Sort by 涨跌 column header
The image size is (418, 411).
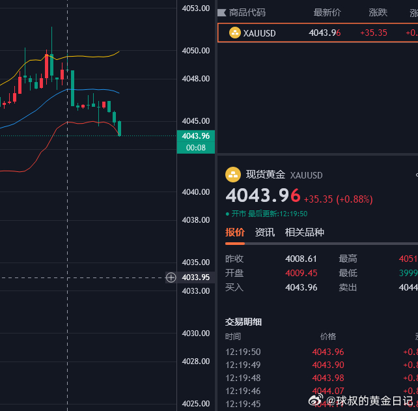pos(378,12)
